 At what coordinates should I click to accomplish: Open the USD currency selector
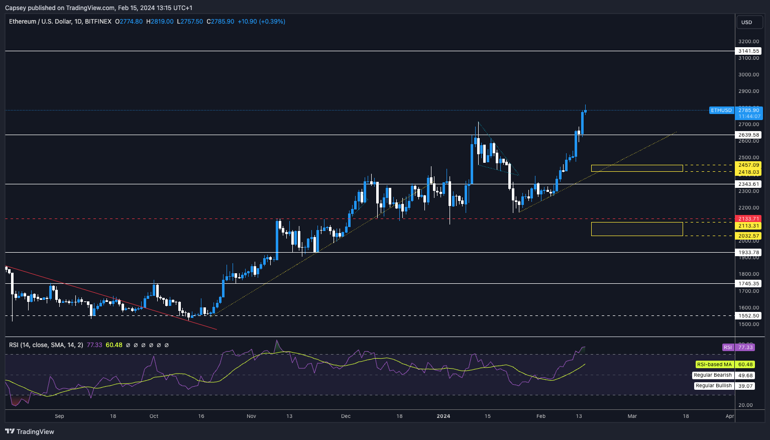[747, 22]
